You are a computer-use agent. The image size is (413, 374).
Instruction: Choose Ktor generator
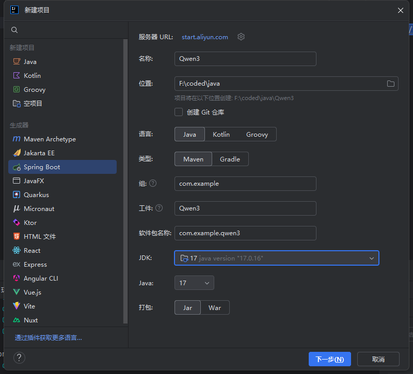click(62, 223)
